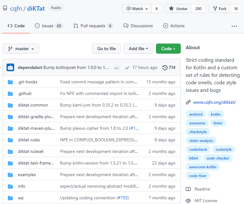Click folder icon for diktat-maven-plugin row
The image size is (244, 204).
[x=10, y=128]
